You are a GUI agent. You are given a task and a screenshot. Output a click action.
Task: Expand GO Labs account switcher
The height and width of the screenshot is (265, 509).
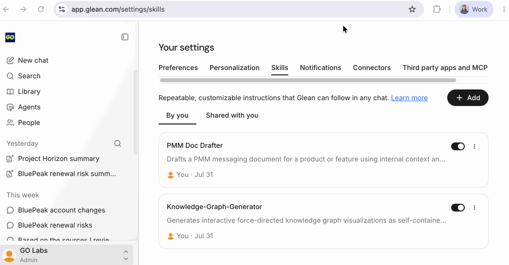(x=126, y=255)
